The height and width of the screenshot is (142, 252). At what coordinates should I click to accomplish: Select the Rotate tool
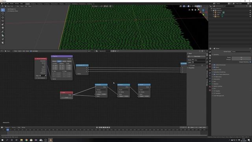click(3, 21)
